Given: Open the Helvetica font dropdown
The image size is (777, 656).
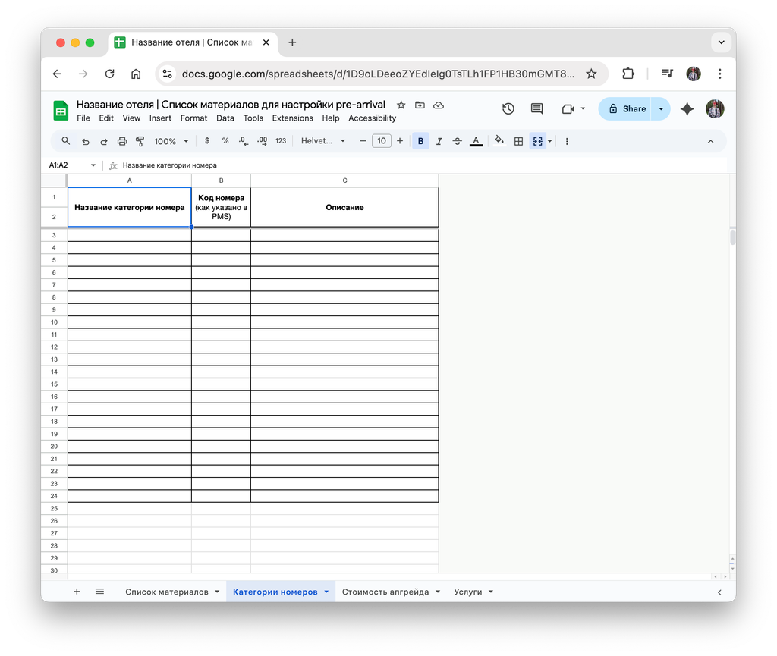Looking at the screenshot, I should pos(323,141).
